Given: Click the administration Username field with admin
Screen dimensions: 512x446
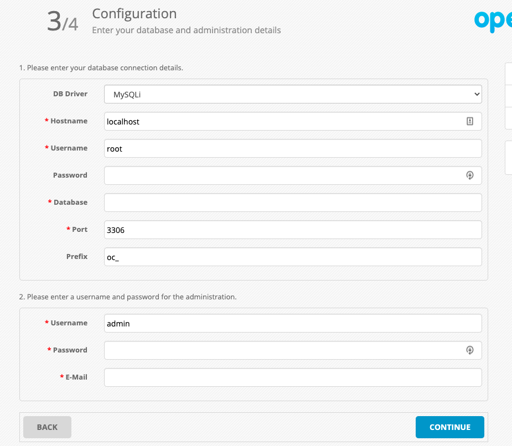Looking at the screenshot, I should pos(293,323).
